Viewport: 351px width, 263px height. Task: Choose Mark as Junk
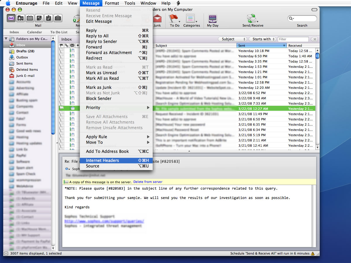[x=116, y=87]
